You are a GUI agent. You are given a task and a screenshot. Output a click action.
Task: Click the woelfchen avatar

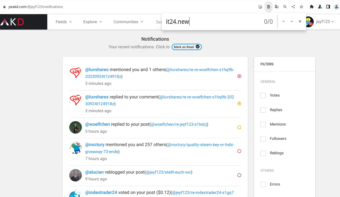pos(75,127)
